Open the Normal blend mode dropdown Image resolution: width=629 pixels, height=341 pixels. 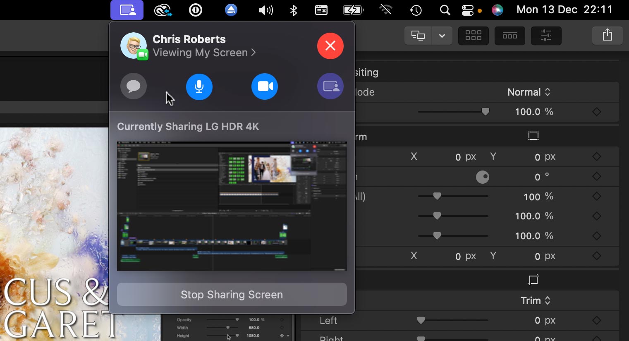[x=529, y=92]
